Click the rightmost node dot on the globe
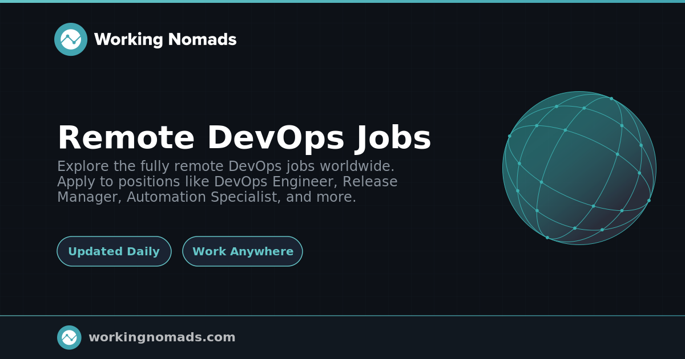The image size is (685, 359). click(x=648, y=201)
